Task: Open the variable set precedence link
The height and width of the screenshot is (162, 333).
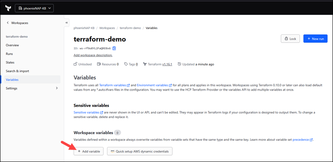Action: (303, 140)
